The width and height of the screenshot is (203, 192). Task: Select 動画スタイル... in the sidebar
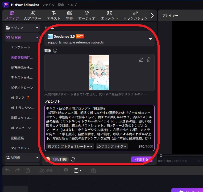(22, 118)
